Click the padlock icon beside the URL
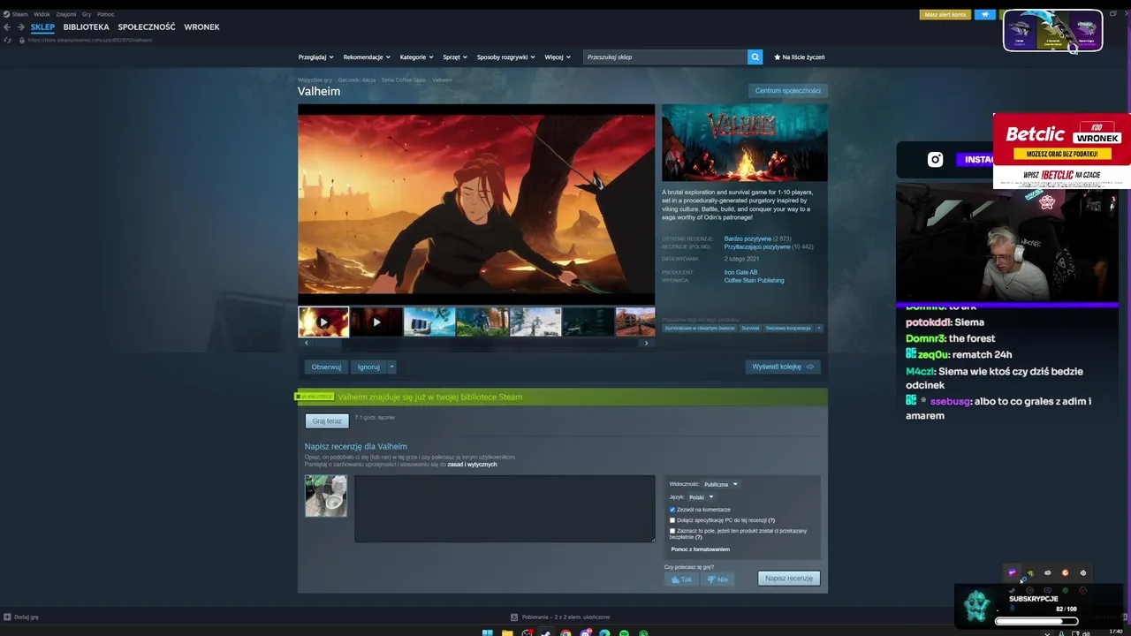The width and height of the screenshot is (1131, 636). 20,40
